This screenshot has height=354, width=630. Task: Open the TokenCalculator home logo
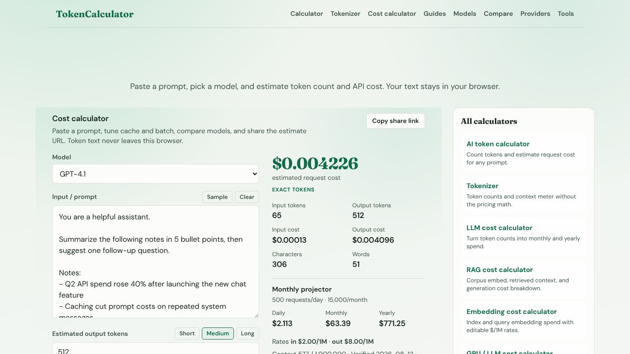coord(95,14)
